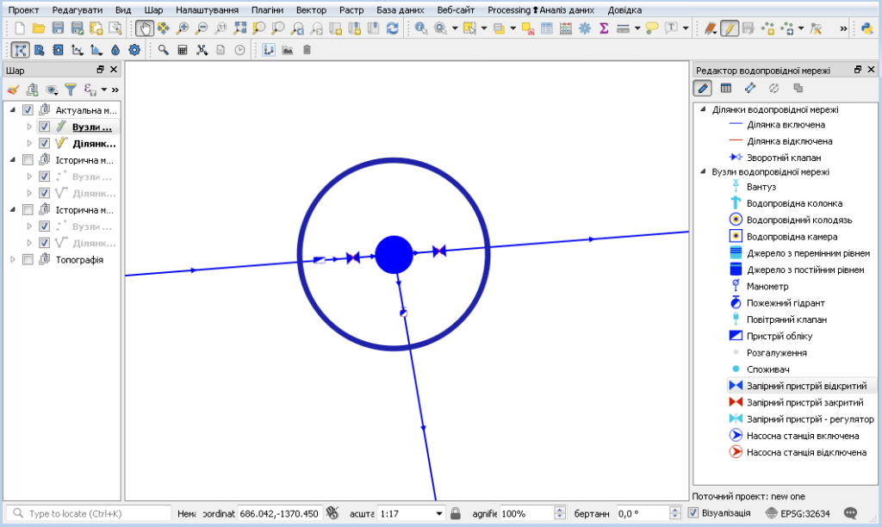Open the scale 1:17 dropdown
The image size is (882, 527).
[438, 513]
